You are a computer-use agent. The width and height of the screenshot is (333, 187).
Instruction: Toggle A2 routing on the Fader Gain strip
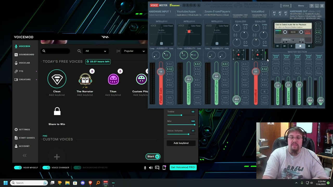(170, 69)
